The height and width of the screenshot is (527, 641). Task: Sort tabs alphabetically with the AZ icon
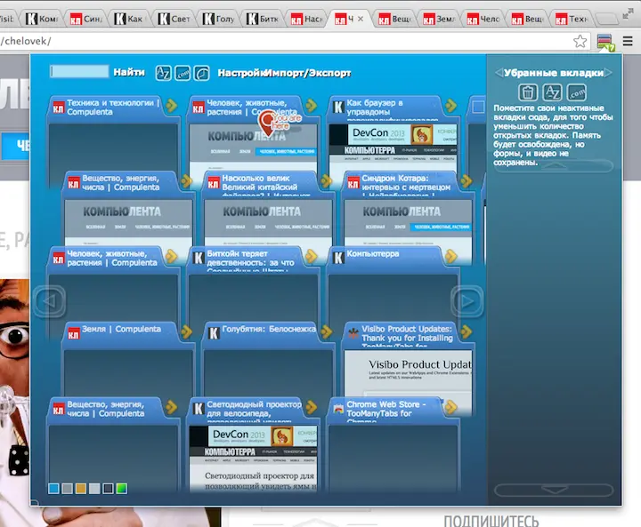(163, 73)
